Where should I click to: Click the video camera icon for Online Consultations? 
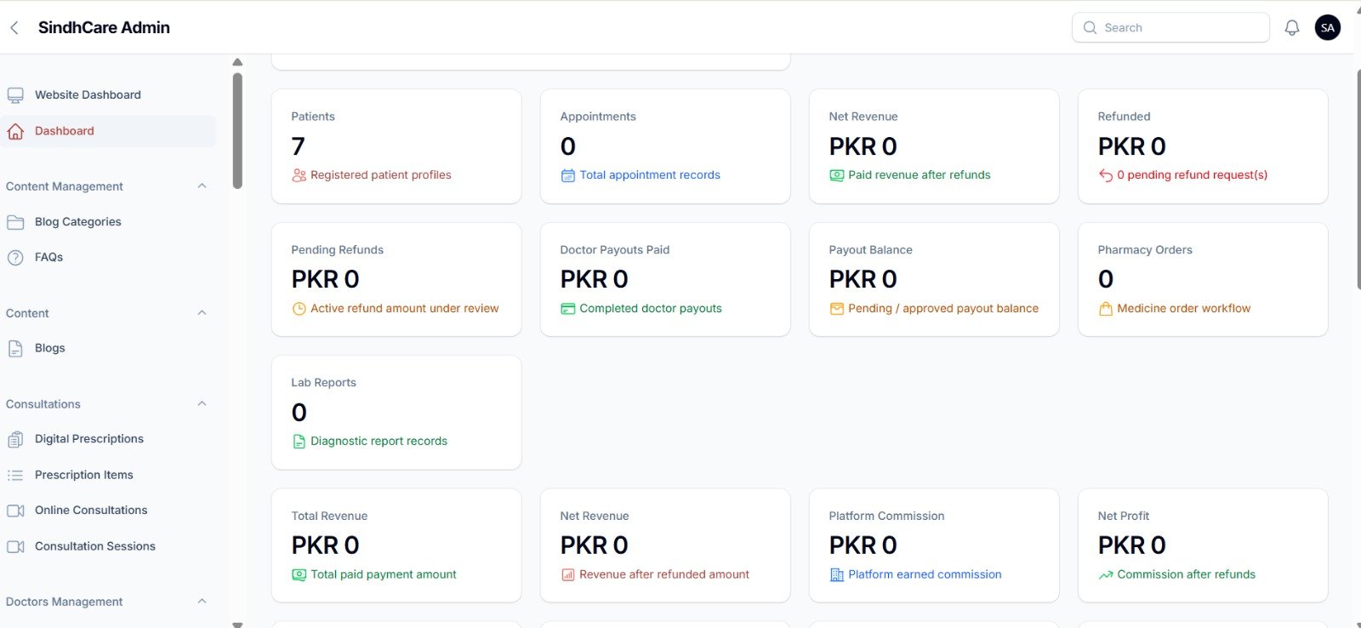[15, 511]
